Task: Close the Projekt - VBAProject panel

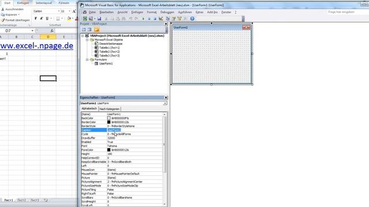Action: 166,24
